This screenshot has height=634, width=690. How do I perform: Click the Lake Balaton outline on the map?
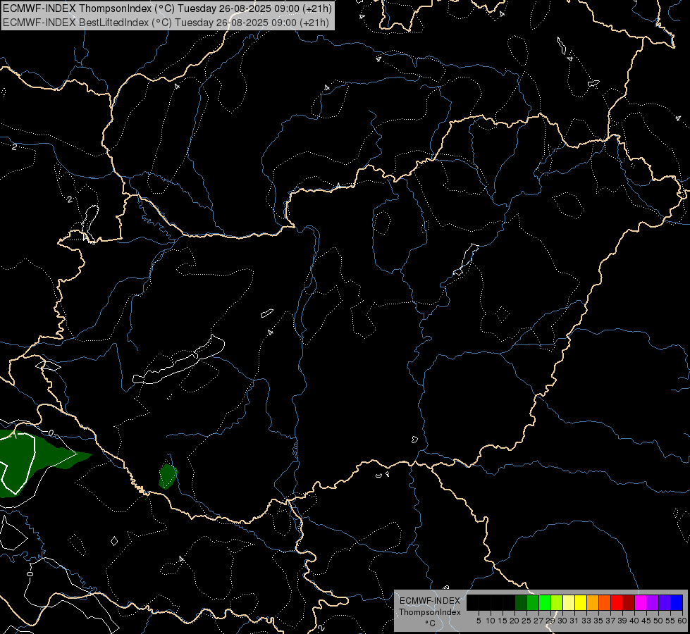(178, 359)
